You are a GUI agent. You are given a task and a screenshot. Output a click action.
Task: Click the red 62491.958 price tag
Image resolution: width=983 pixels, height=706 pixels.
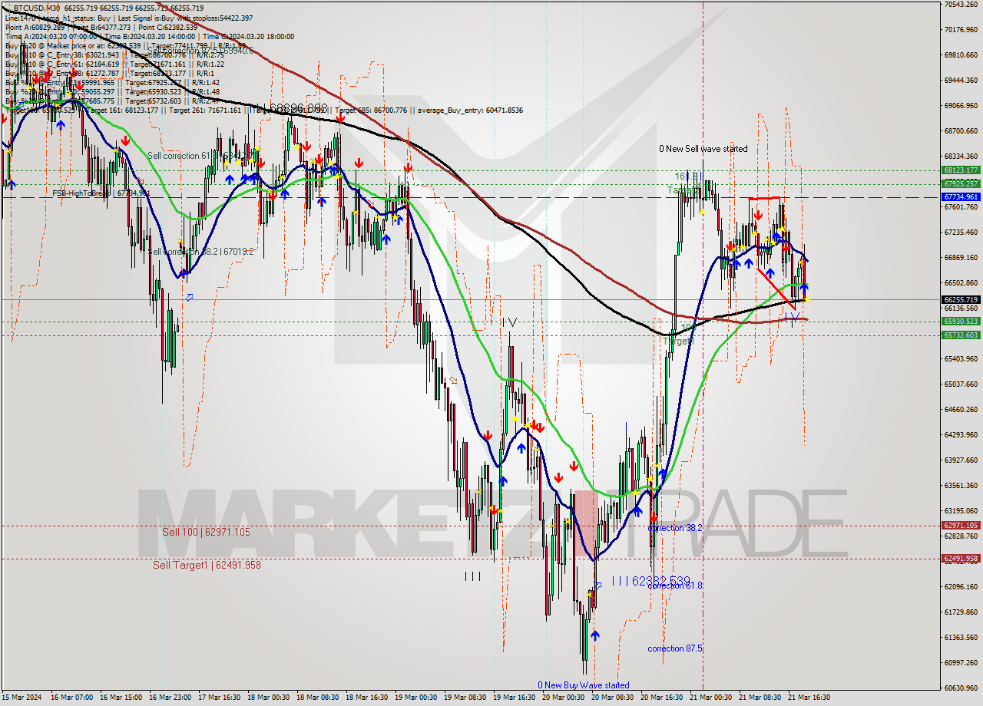click(x=960, y=559)
